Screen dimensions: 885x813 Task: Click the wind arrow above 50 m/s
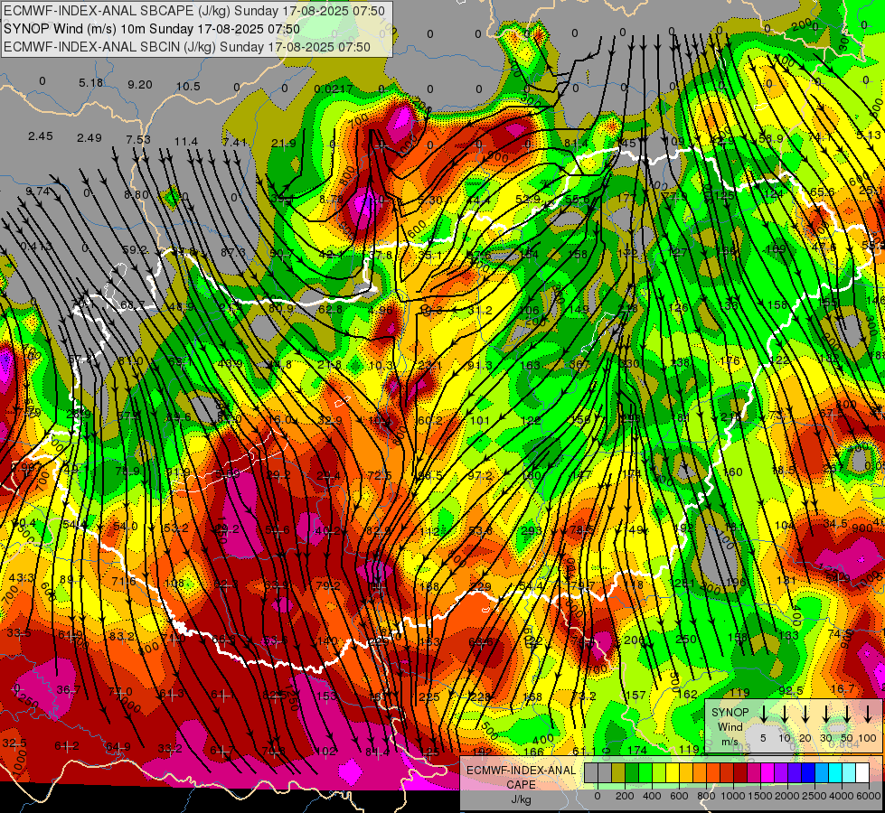coord(847,714)
